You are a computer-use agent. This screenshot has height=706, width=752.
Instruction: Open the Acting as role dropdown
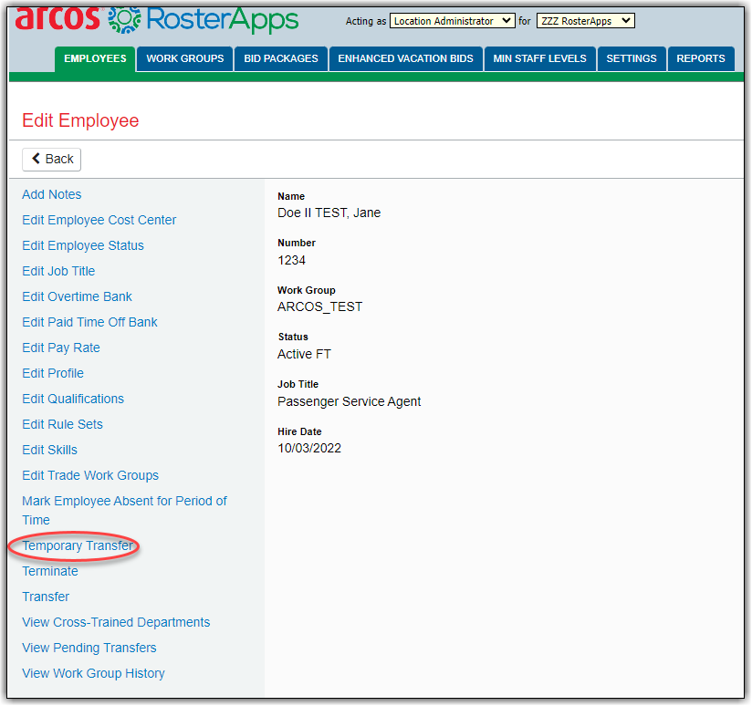452,21
